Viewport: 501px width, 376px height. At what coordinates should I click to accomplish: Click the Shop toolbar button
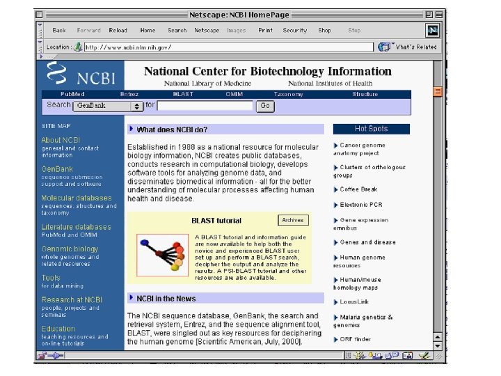[x=324, y=31]
